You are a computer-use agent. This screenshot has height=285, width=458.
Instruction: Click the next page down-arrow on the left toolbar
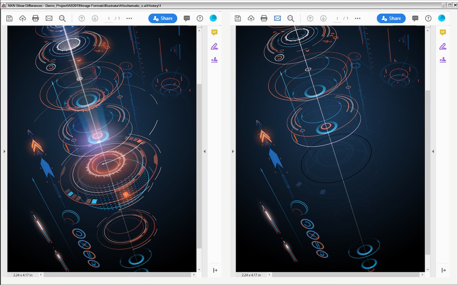pyautogui.click(x=95, y=18)
